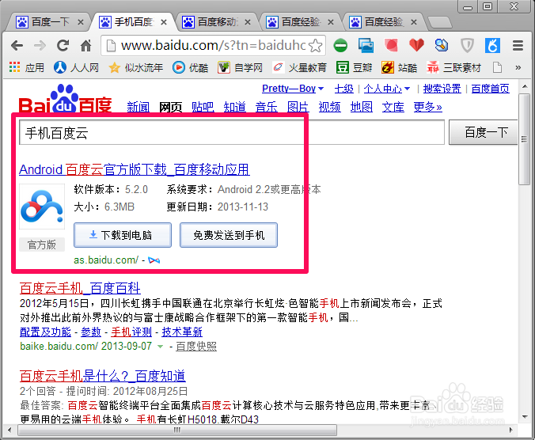
Task: Select the 图片 search category
Action: tap(298, 107)
